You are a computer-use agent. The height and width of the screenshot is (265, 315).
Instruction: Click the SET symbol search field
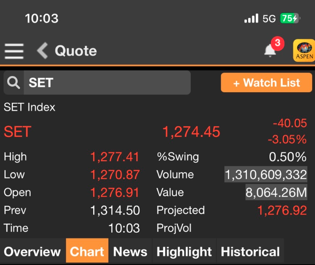click(x=106, y=83)
